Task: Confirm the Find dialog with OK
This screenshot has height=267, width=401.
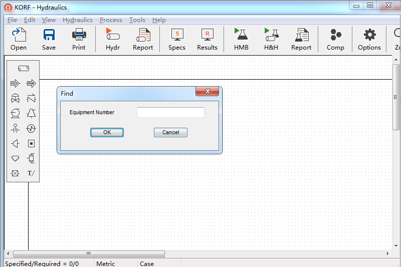Action: tap(107, 132)
